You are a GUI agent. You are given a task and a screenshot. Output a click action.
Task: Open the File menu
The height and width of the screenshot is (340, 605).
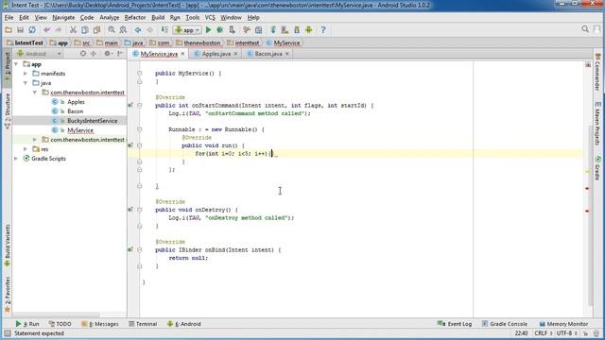coord(9,18)
